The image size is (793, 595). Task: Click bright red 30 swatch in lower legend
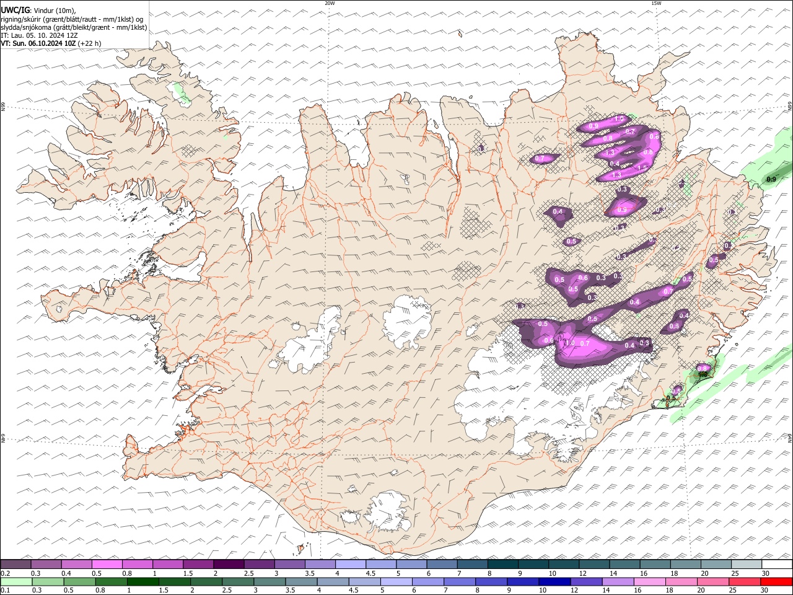coord(776,581)
